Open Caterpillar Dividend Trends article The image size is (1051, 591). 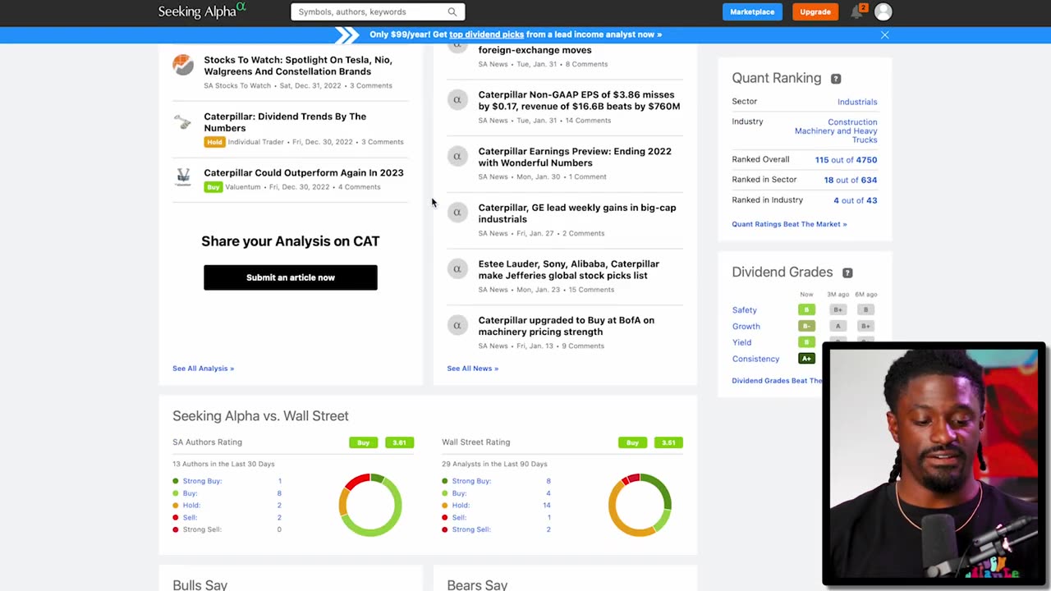(285, 122)
